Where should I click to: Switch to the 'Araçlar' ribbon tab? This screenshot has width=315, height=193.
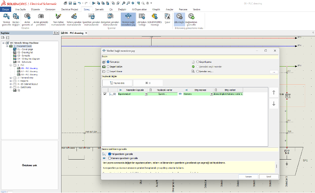[169, 9]
